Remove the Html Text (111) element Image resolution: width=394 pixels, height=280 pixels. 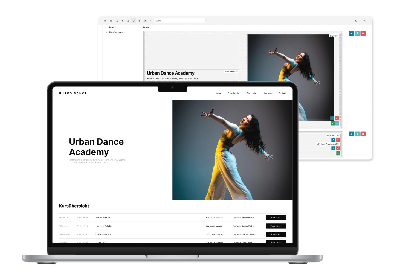coord(338,140)
